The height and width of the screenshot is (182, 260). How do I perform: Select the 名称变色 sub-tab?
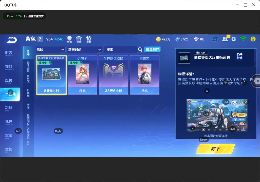coord(28,133)
